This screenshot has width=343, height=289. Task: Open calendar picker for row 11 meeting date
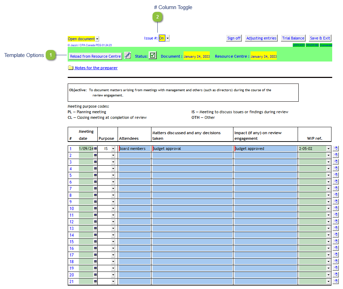[x=95, y=215]
